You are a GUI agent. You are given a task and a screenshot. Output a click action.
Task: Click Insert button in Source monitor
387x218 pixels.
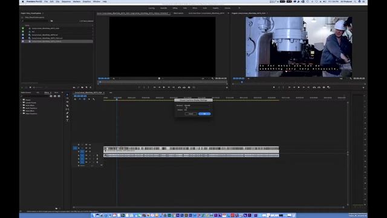(x=180, y=87)
